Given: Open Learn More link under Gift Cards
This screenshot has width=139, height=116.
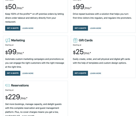Looking at the screenshot, I should [95, 73].
